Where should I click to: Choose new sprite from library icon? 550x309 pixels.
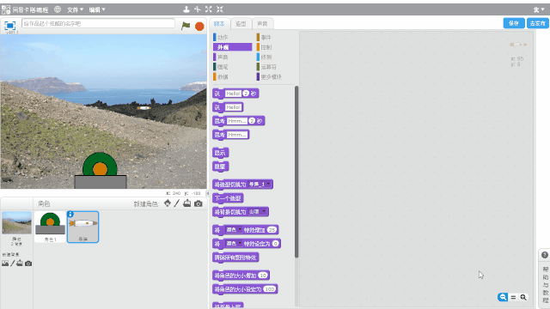tap(168, 203)
